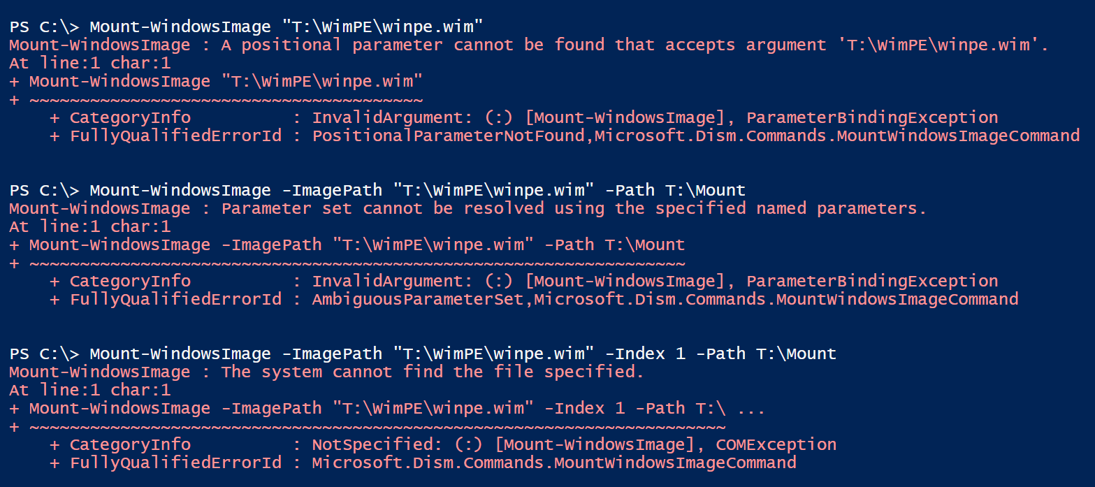Click ParameterBindingException in the second error block
Screen dimensions: 1095x487
pos(872,281)
